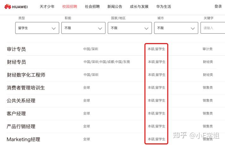Open 新闻公告 in the navigation bar

115,7
